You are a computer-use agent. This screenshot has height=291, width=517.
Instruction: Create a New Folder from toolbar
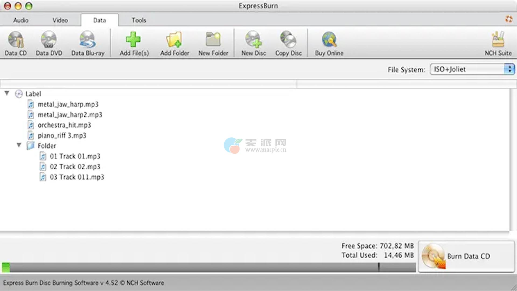(x=213, y=43)
